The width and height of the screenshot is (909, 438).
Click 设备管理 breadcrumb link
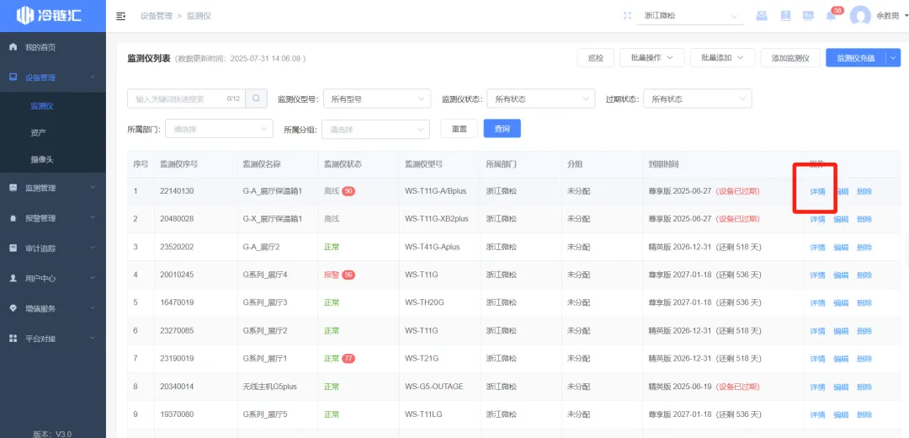[157, 16]
